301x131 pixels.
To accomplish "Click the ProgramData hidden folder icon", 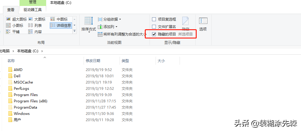I will coord(10,107).
